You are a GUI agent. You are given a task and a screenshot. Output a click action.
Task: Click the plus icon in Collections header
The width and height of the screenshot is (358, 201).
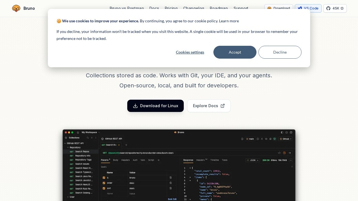pos(91,138)
